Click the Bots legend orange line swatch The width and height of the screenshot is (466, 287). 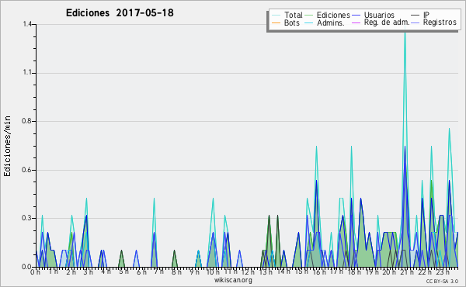(x=276, y=22)
